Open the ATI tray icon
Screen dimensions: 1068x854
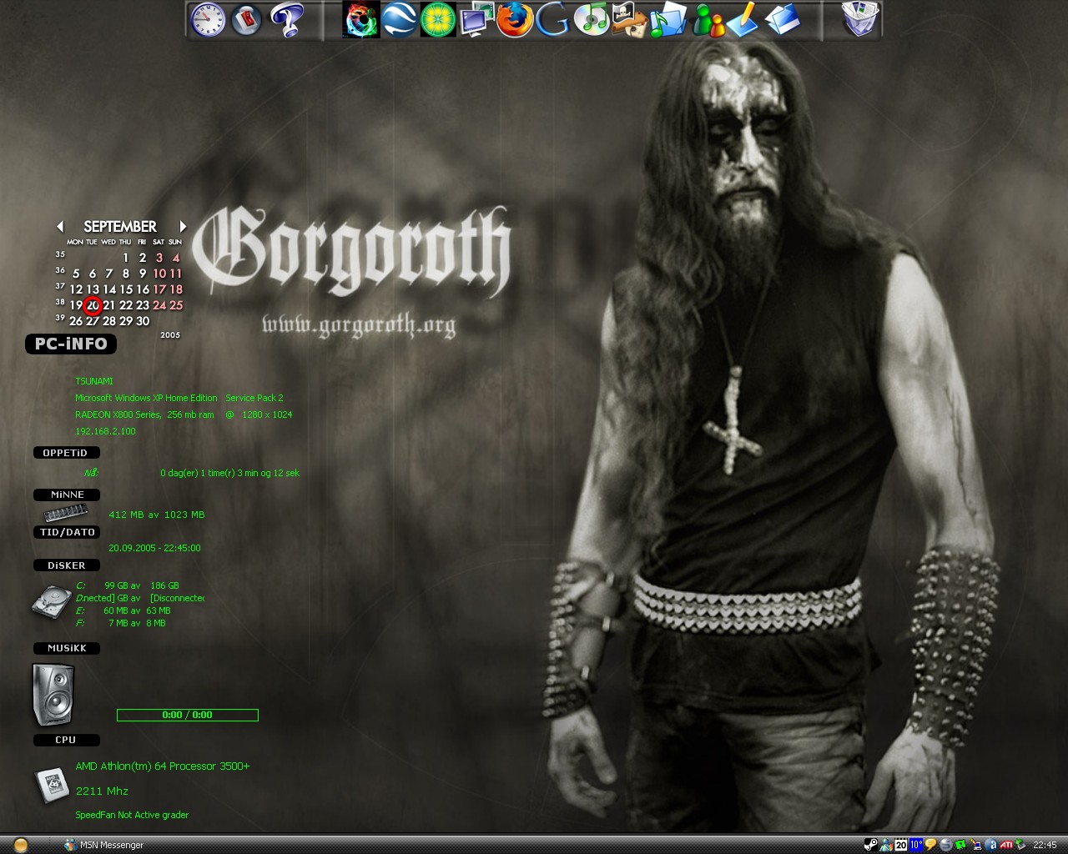[x=1007, y=845]
